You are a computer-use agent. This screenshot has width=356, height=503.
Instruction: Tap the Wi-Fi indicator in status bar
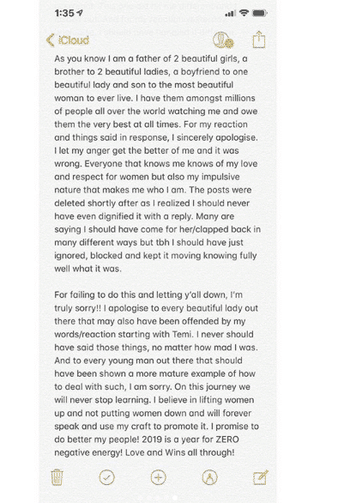click(244, 13)
